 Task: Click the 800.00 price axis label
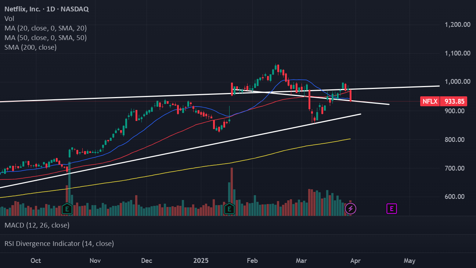455,140
